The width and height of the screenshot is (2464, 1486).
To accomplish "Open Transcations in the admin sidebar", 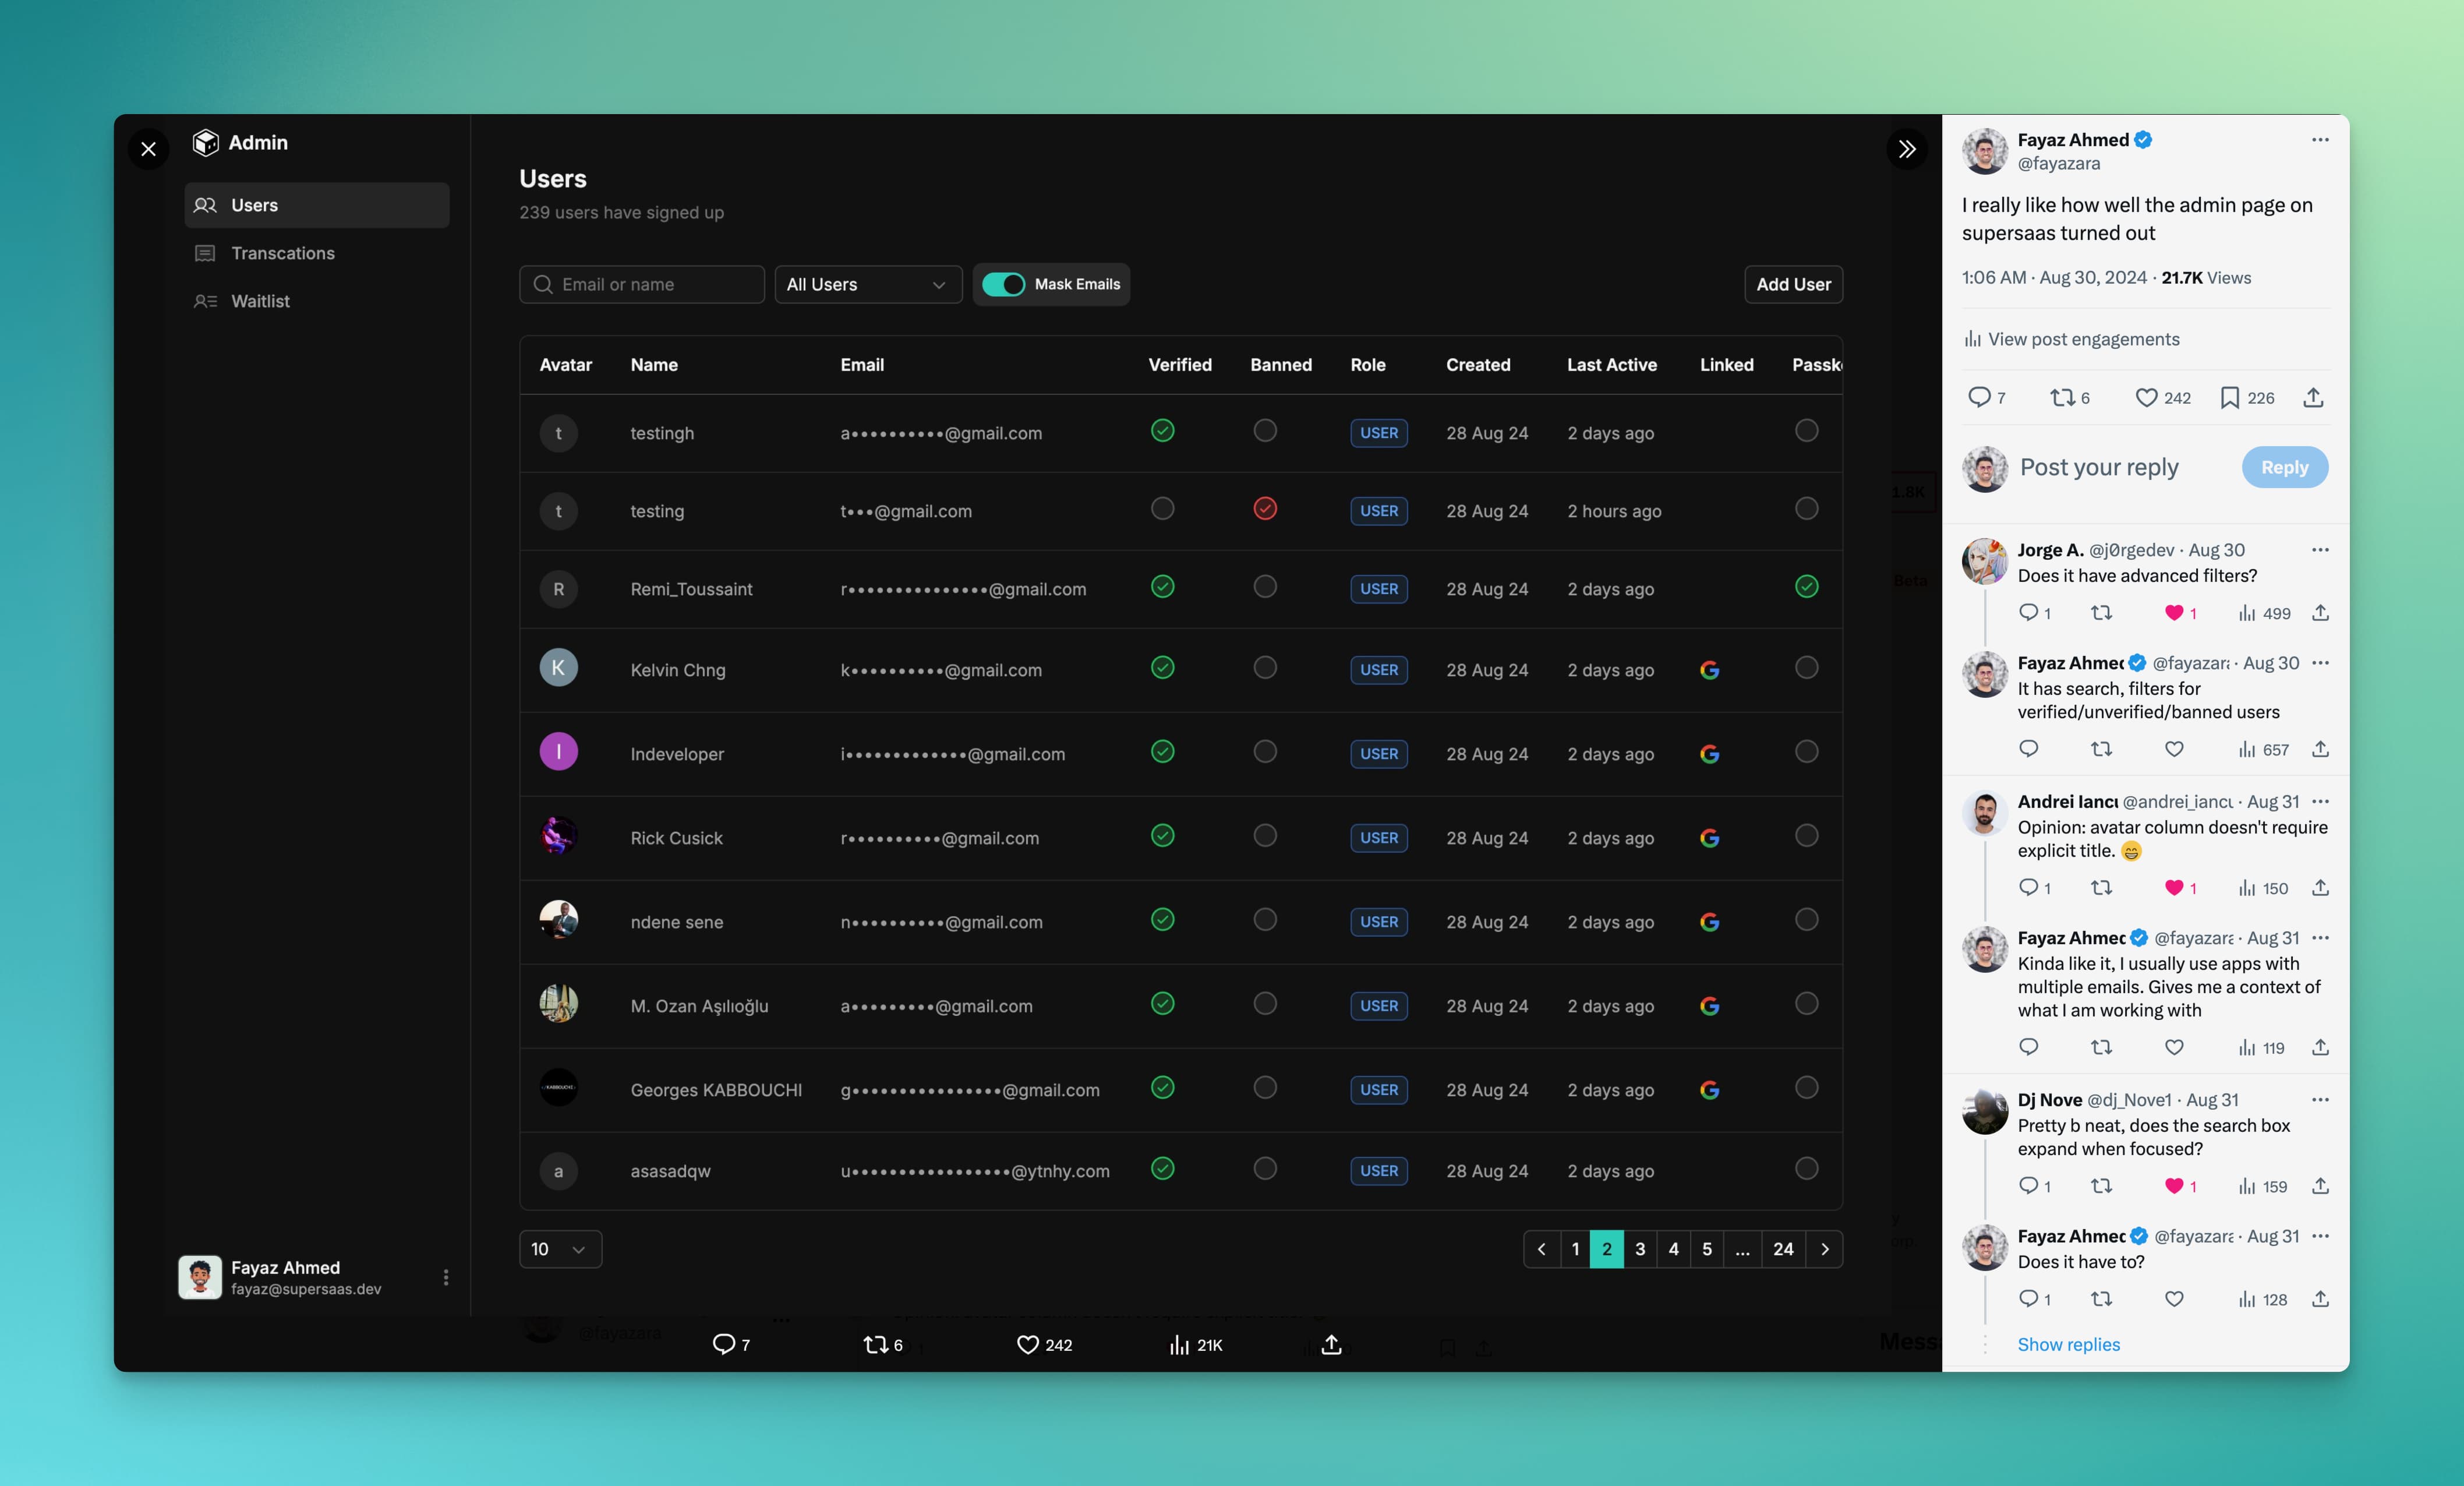I will 283,253.
